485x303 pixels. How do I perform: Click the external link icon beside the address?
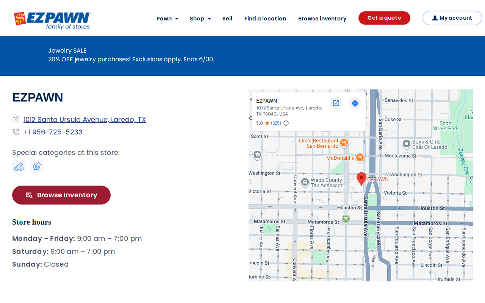[16, 119]
